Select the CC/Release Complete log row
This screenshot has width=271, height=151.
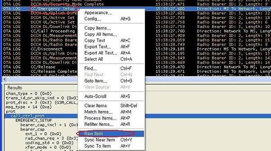54,71
